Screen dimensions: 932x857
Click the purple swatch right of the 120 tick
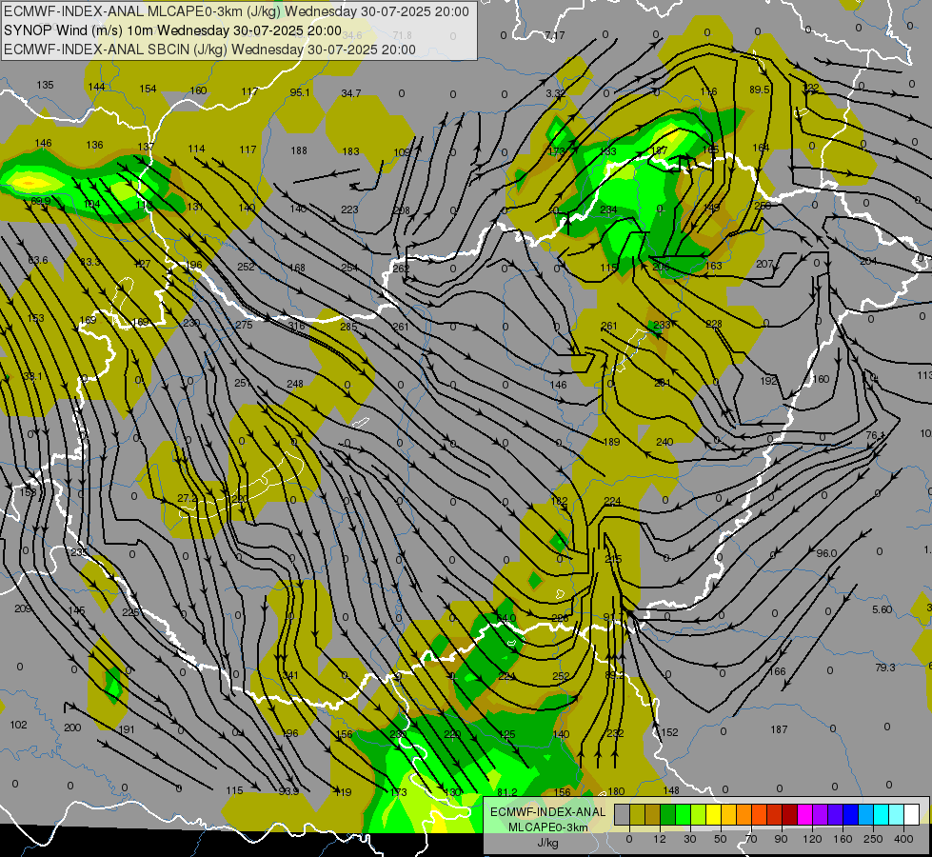tap(821, 815)
